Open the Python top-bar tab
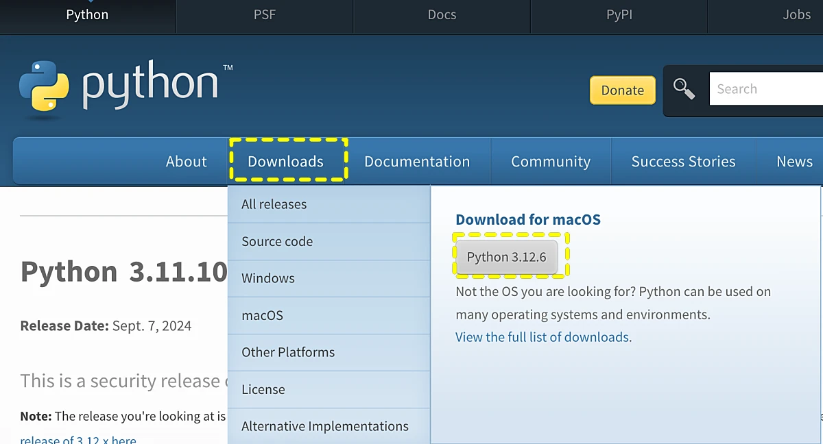 tap(87, 15)
